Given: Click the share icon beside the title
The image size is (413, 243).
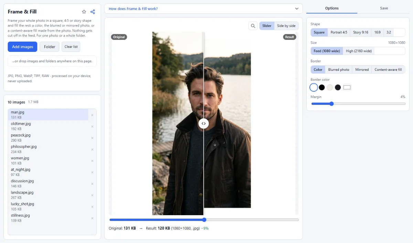Looking at the screenshot, I should [x=93, y=12].
